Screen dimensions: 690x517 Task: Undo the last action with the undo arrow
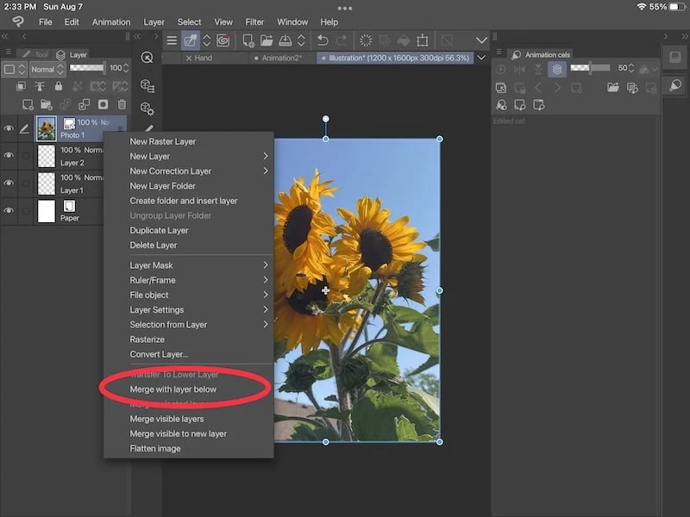click(x=323, y=40)
